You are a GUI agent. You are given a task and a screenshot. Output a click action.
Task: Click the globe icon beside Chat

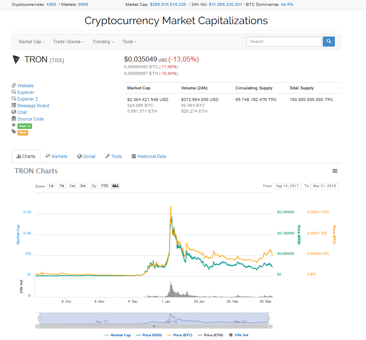pyautogui.click(x=14, y=112)
